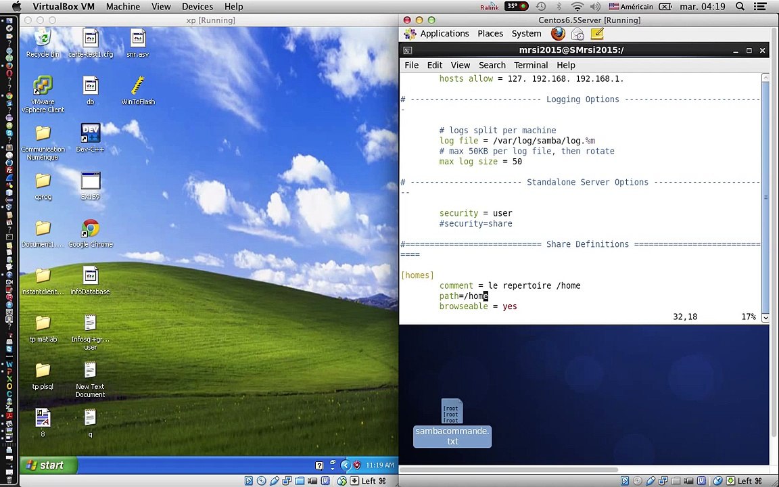
Task: Click XP VM shared folders status icon
Action: (300, 480)
